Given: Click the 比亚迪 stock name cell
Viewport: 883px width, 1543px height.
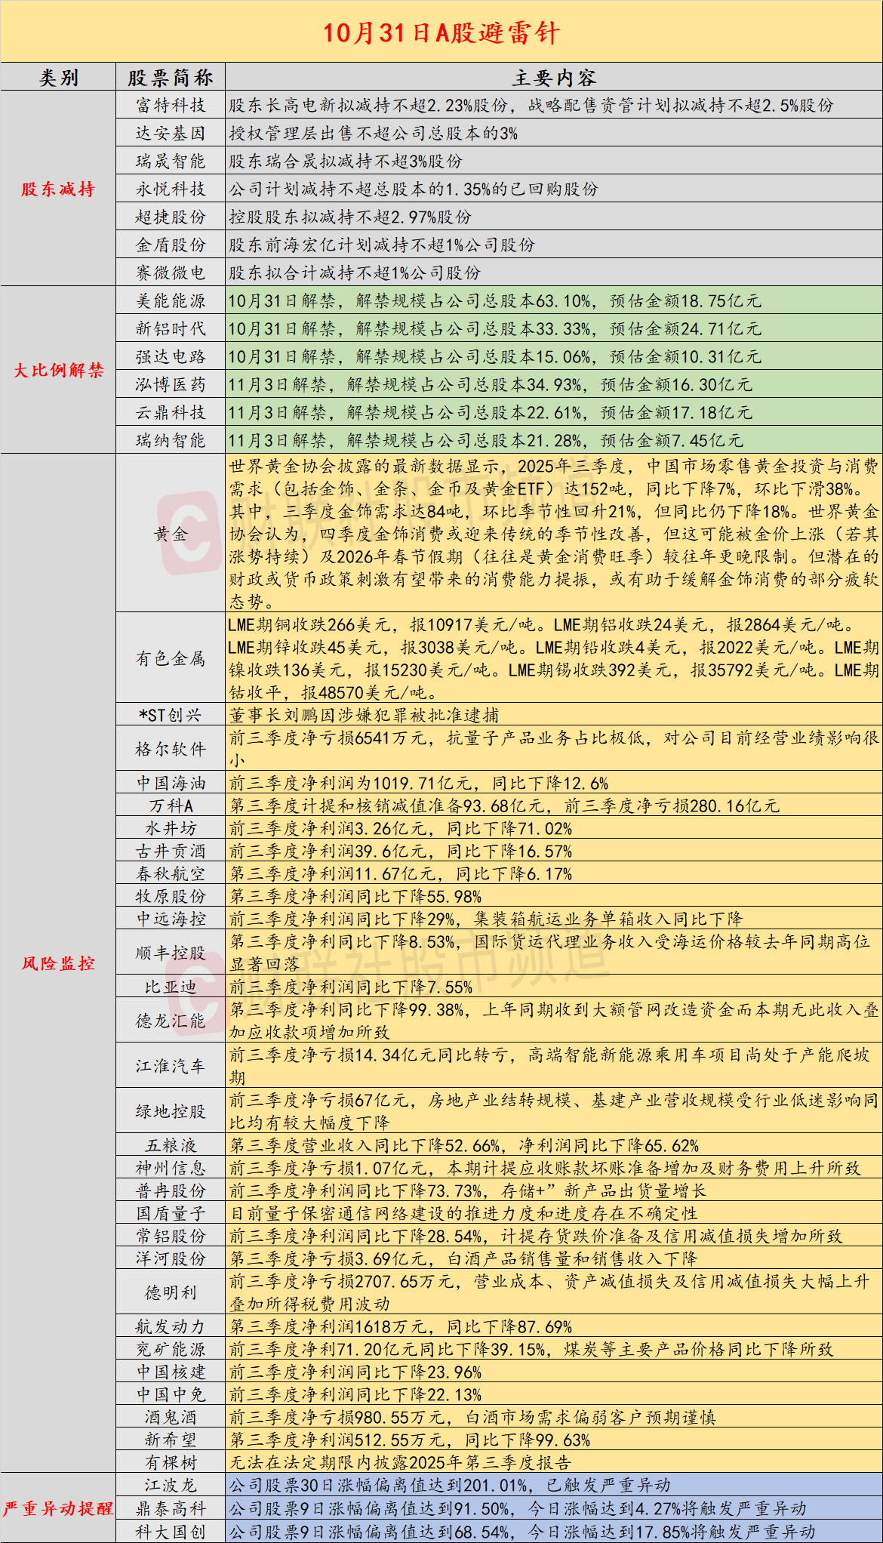Looking at the screenshot, I should pos(171,987).
